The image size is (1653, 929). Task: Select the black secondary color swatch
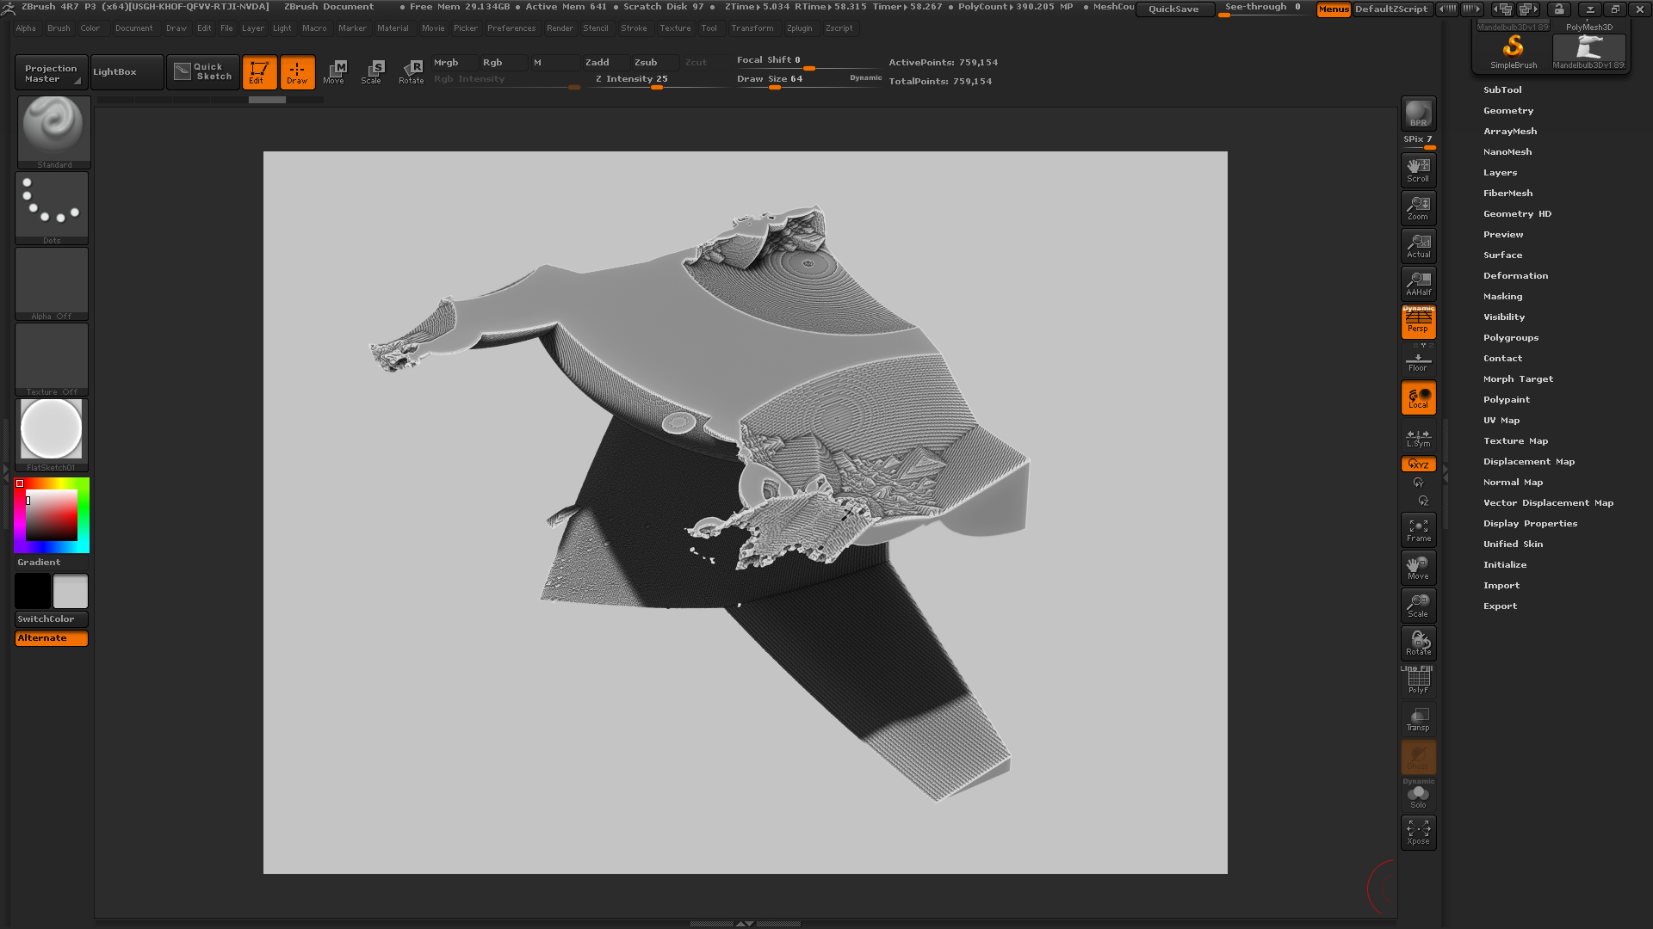tap(33, 592)
